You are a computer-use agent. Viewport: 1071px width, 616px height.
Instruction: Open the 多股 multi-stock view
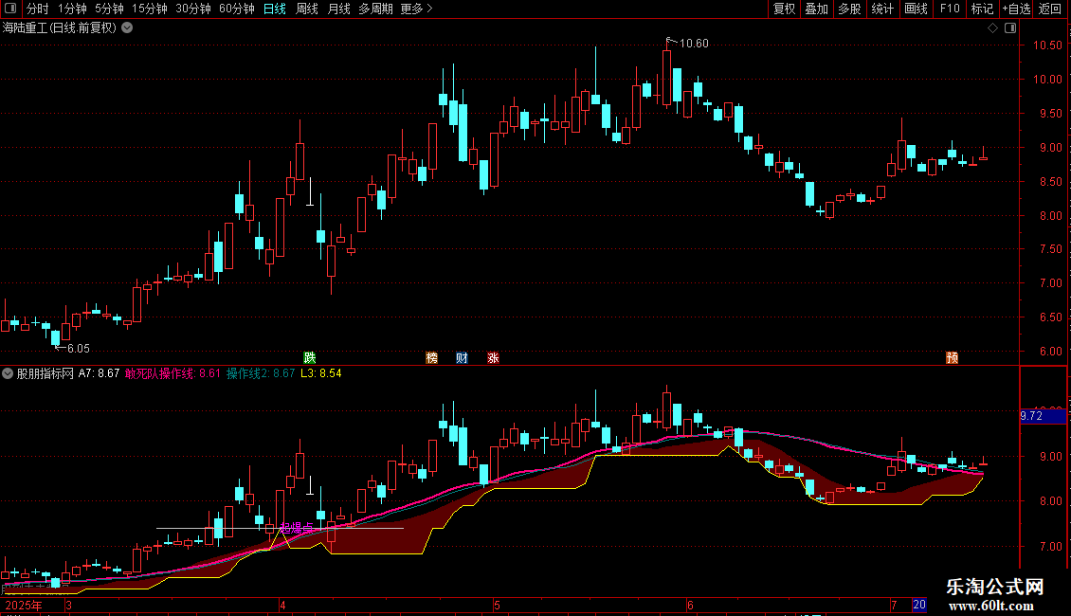849,9
